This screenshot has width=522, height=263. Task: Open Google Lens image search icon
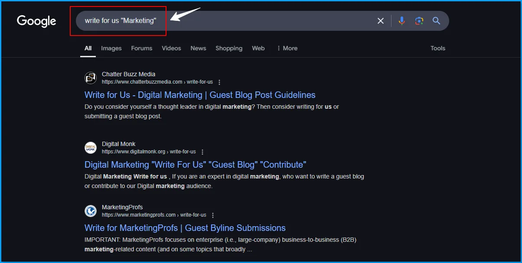click(x=419, y=21)
